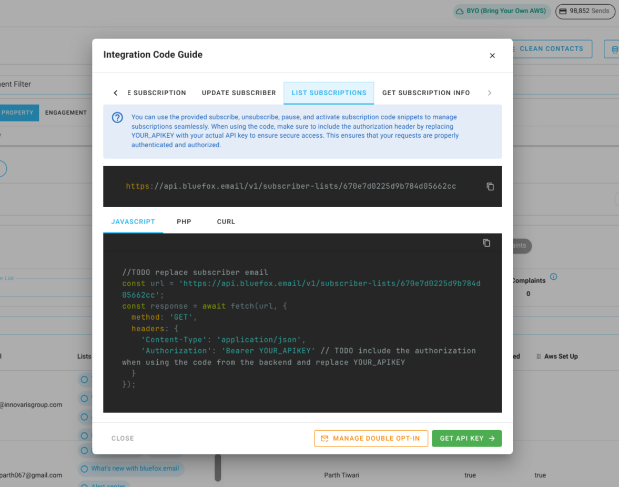The image size is (619, 487).
Task: Click the Clean Contacts button in background
Action: [552, 49]
